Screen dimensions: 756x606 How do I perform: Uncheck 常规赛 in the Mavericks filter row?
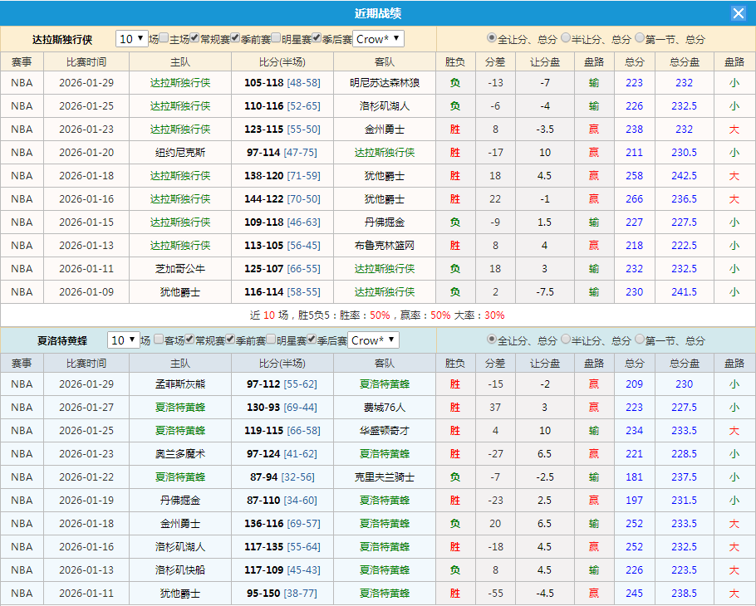pyautogui.click(x=194, y=38)
